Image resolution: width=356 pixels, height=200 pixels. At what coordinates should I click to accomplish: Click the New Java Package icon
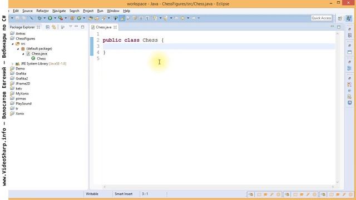click(72, 18)
